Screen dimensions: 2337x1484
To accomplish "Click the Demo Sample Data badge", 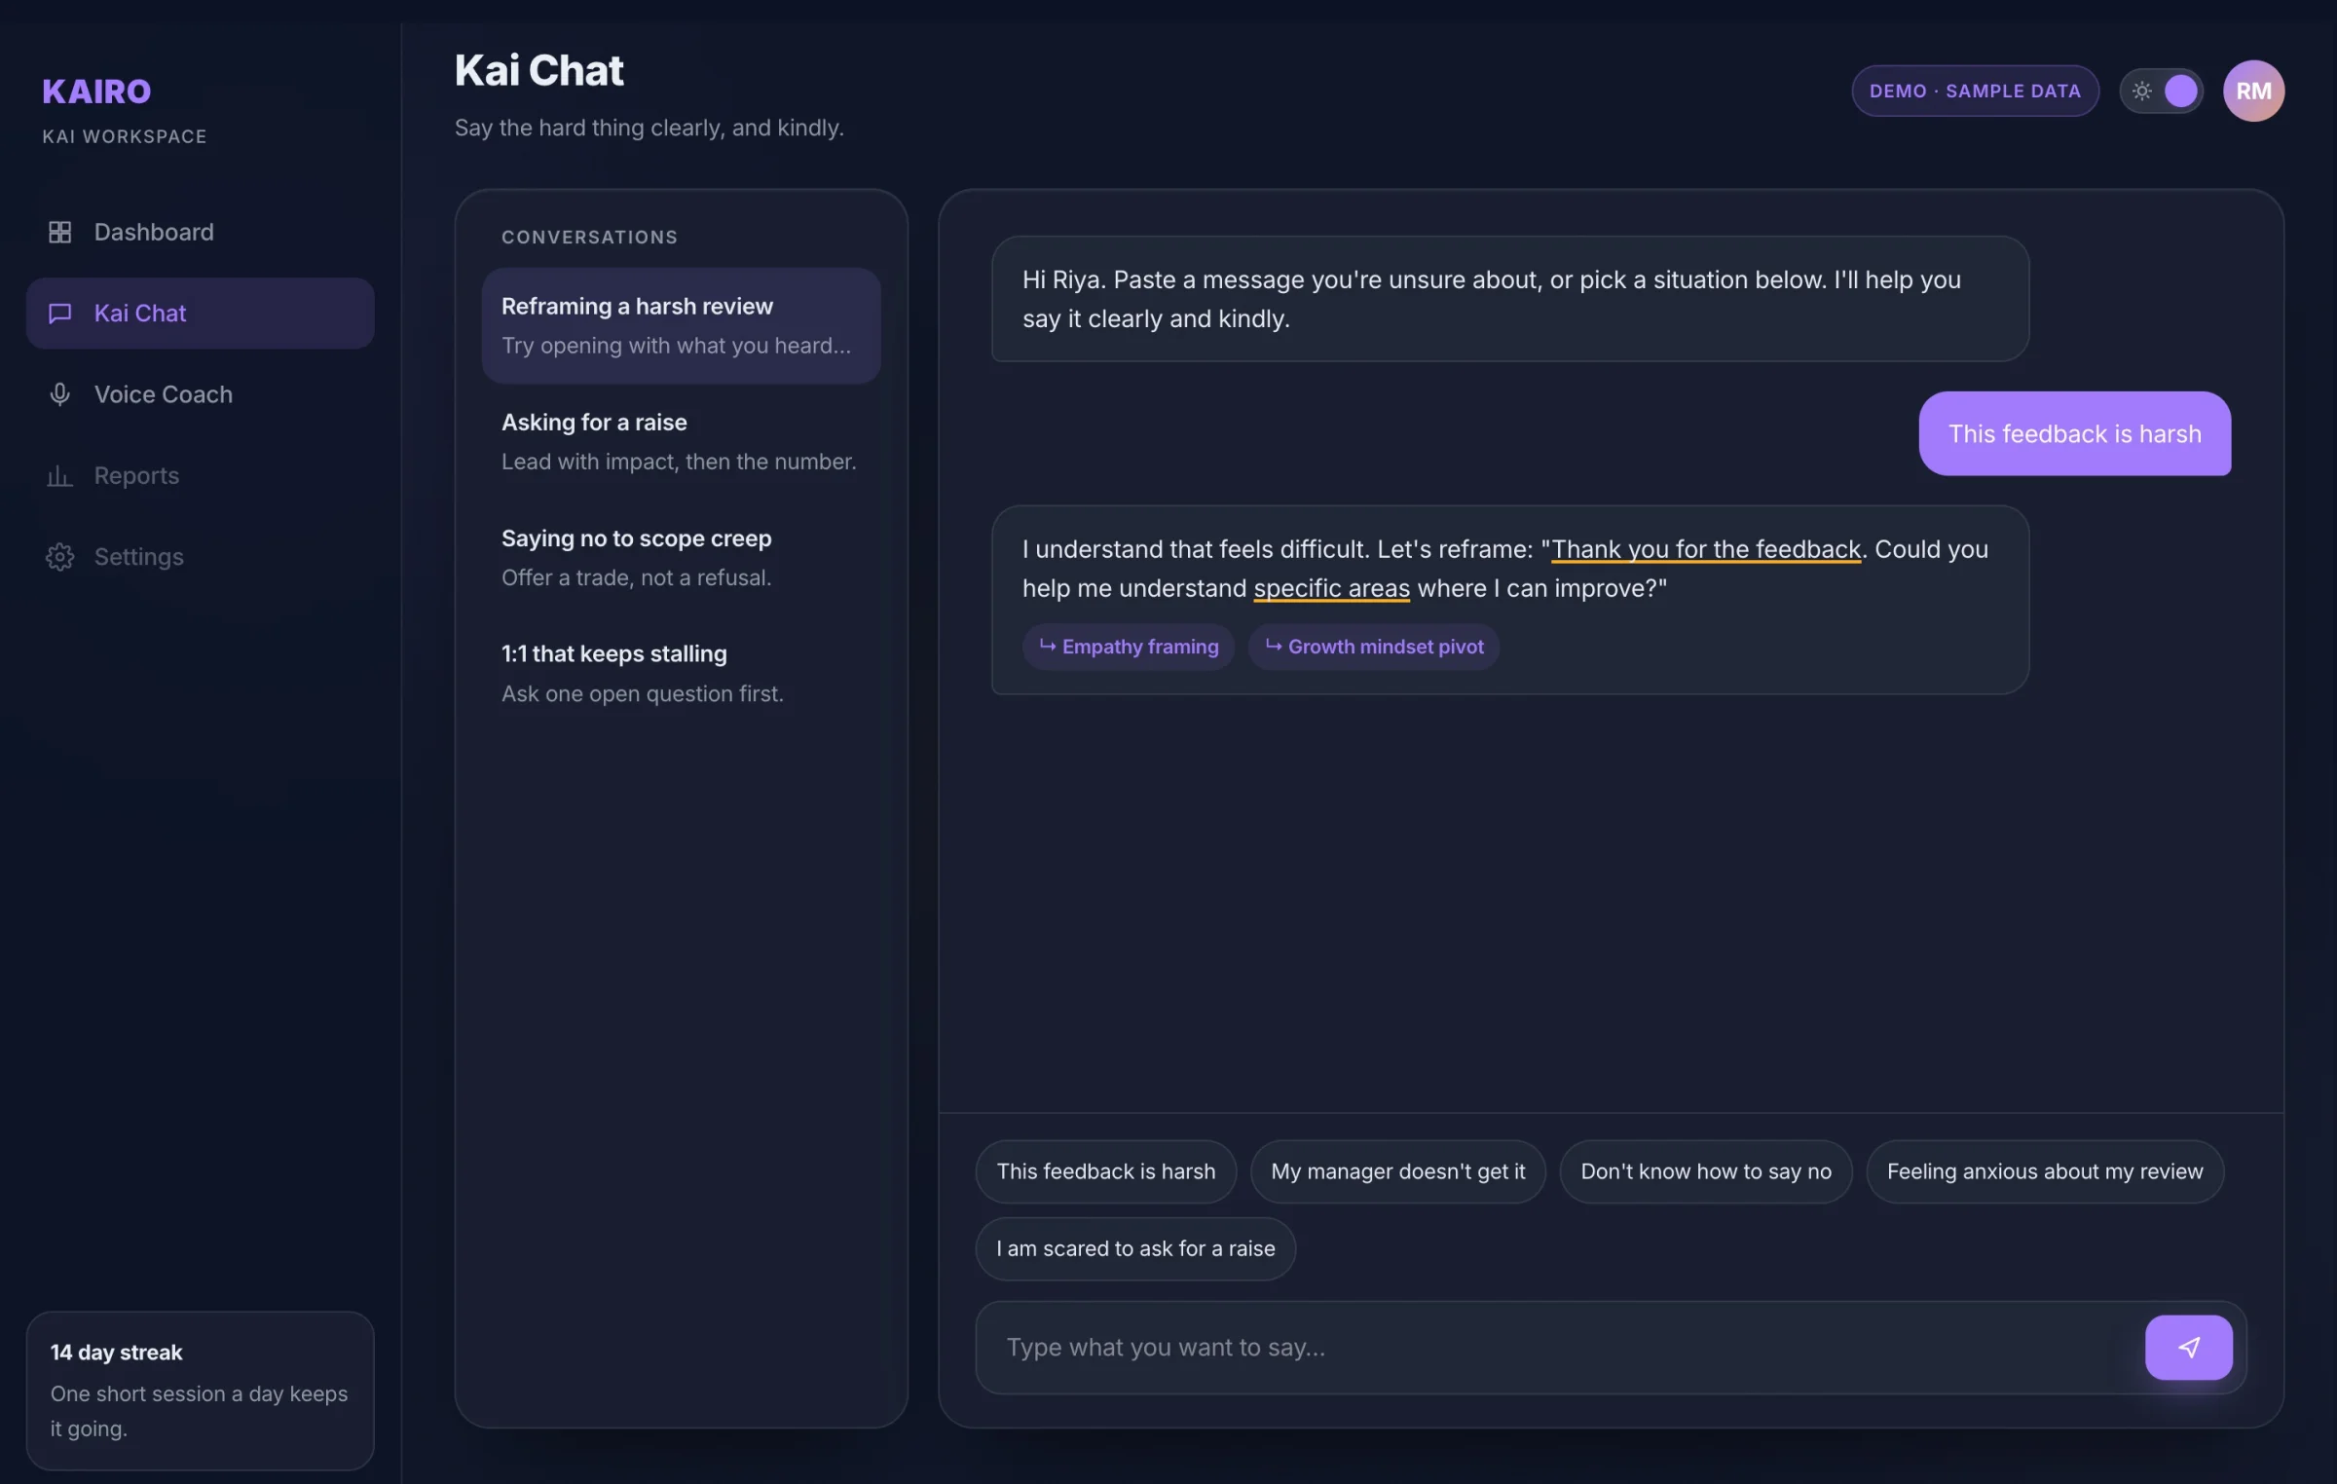I will pos(1975,91).
